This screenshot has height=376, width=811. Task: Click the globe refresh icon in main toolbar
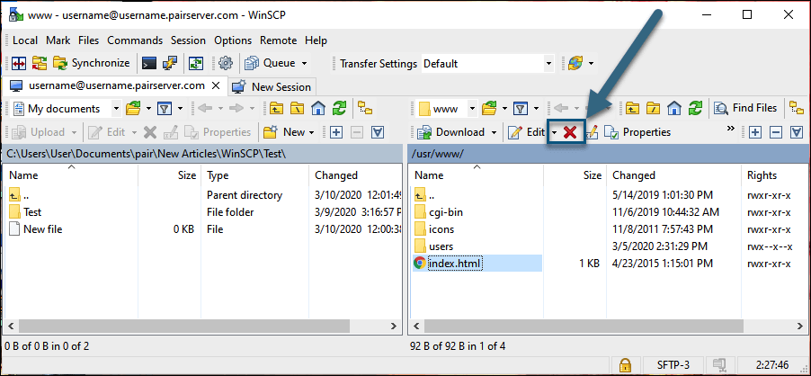(575, 64)
